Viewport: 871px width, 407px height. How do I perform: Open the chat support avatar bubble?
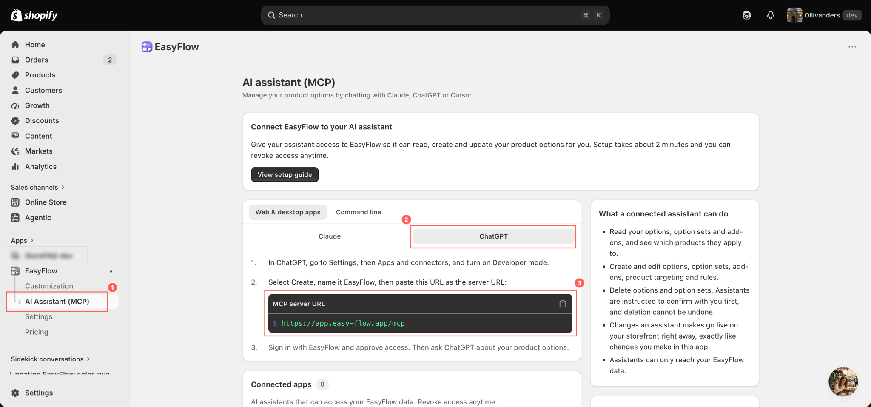(843, 381)
